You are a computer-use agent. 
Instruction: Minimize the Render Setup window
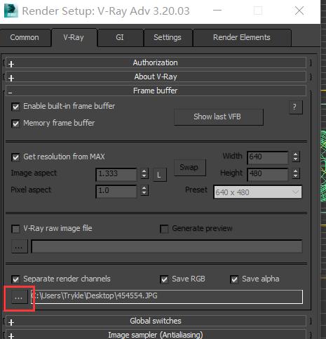point(217,11)
